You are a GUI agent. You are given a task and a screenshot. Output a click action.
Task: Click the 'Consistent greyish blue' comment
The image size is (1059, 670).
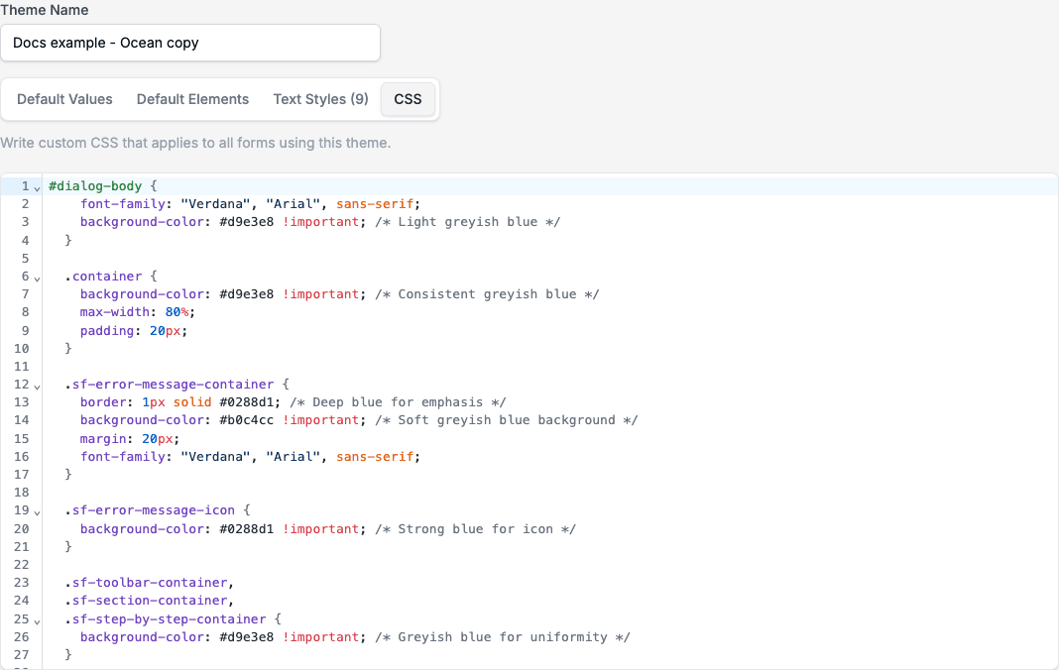488,294
